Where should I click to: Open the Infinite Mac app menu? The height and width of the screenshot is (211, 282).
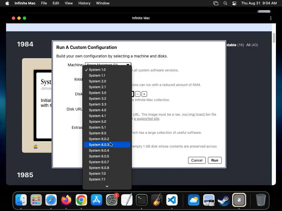pyautogui.click(x=25, y=3)
